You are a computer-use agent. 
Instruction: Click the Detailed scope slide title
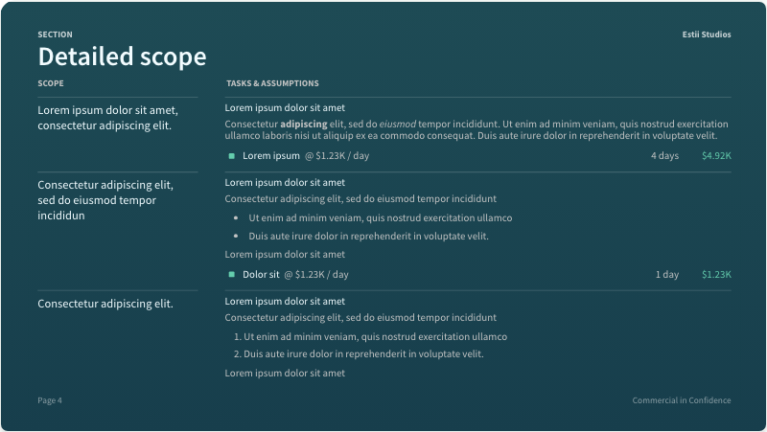(122, 57)
